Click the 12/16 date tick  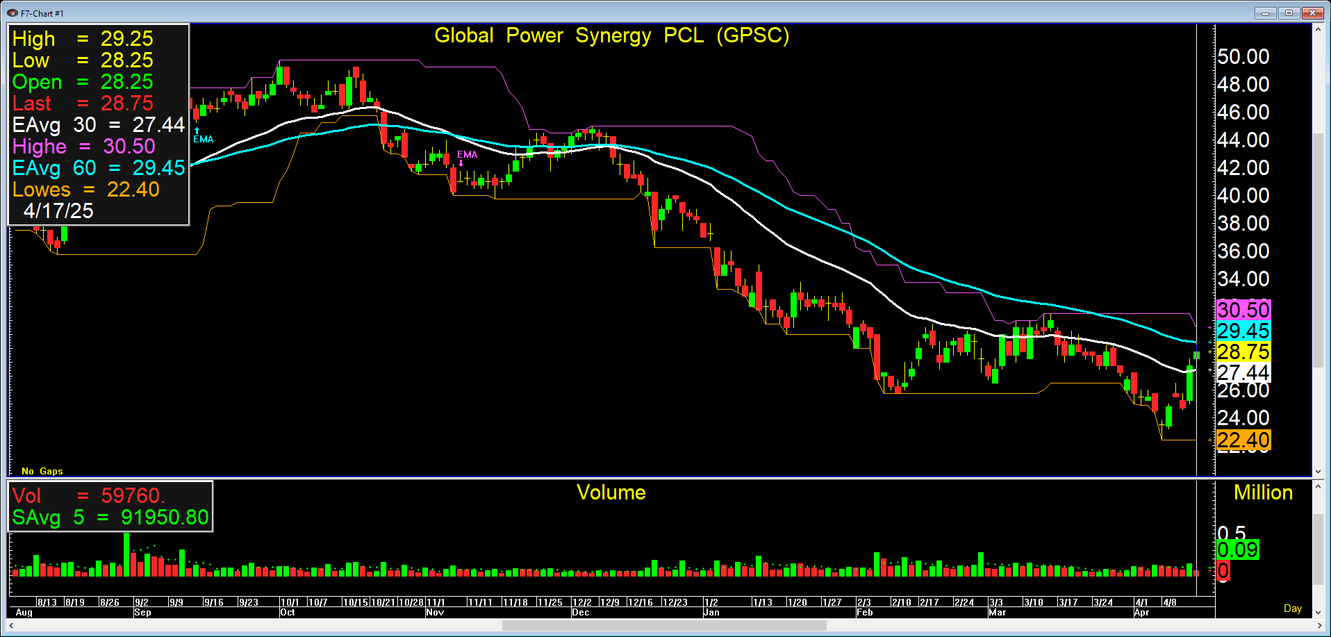coord(640,602)
